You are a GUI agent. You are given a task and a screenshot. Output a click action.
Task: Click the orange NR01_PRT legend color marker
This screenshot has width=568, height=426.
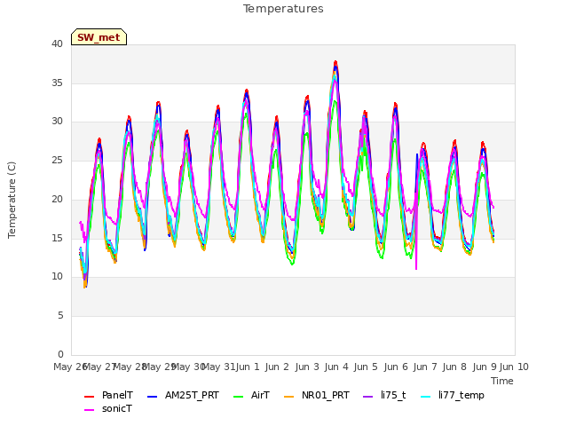pyautogui.click(x=288, y=397)
